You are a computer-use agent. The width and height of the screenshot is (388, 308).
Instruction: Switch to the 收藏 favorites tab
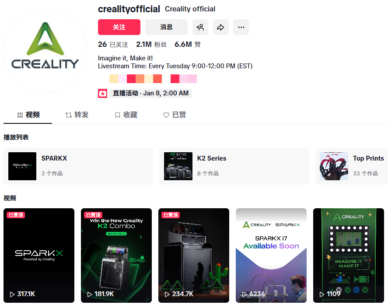(126, 115)
